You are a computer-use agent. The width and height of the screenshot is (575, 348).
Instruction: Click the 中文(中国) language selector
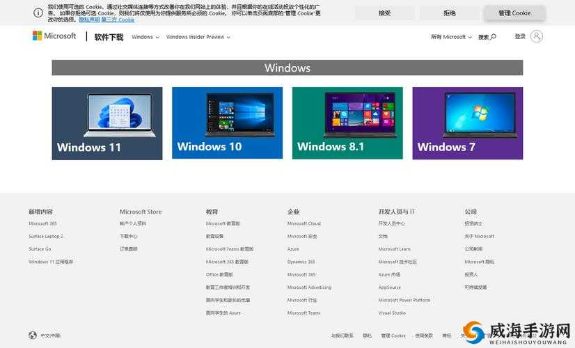[x=50, y=335]
